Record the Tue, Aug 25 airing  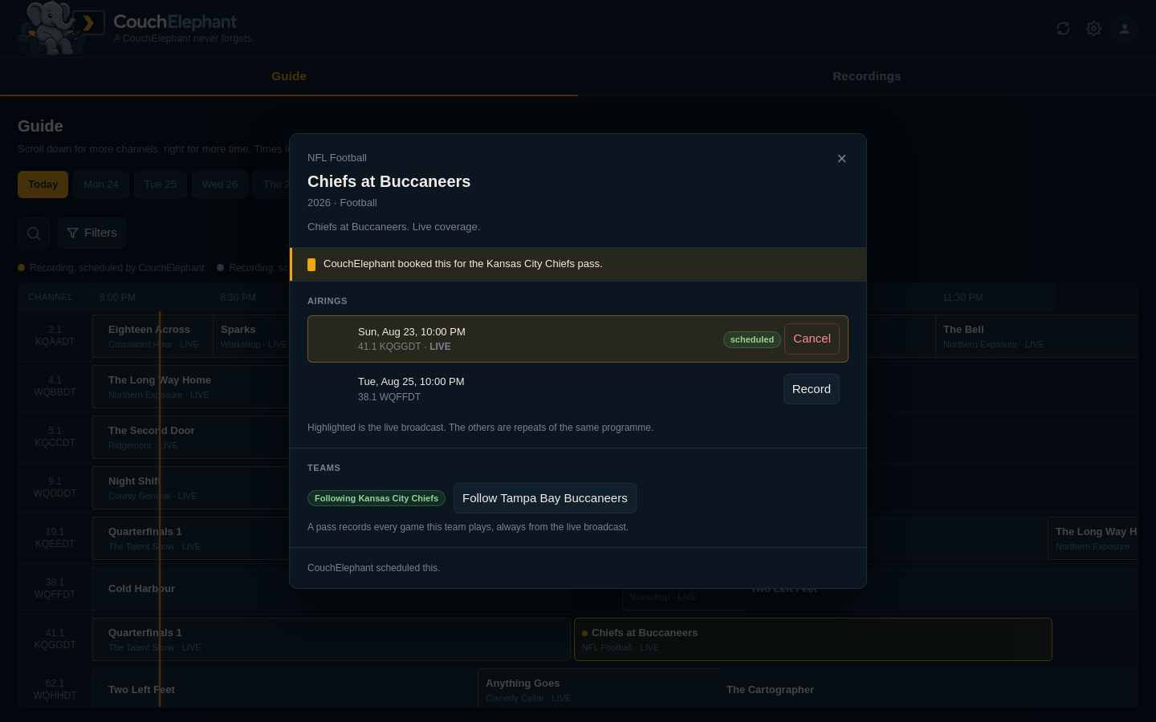[812, 389]
